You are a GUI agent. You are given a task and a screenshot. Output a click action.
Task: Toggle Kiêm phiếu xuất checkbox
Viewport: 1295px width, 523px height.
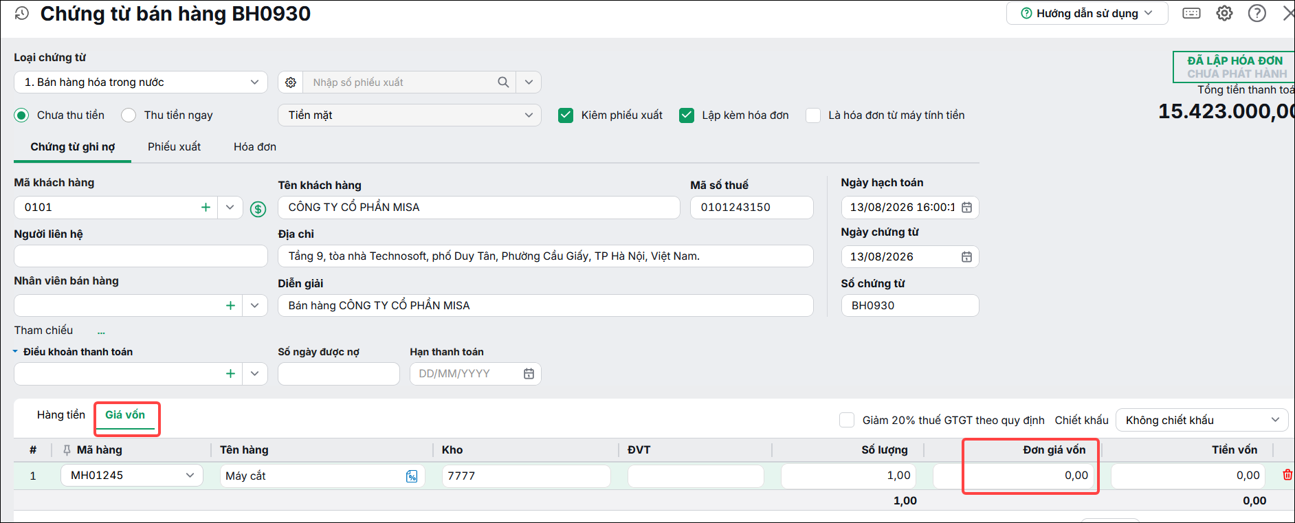click(566, 115)
